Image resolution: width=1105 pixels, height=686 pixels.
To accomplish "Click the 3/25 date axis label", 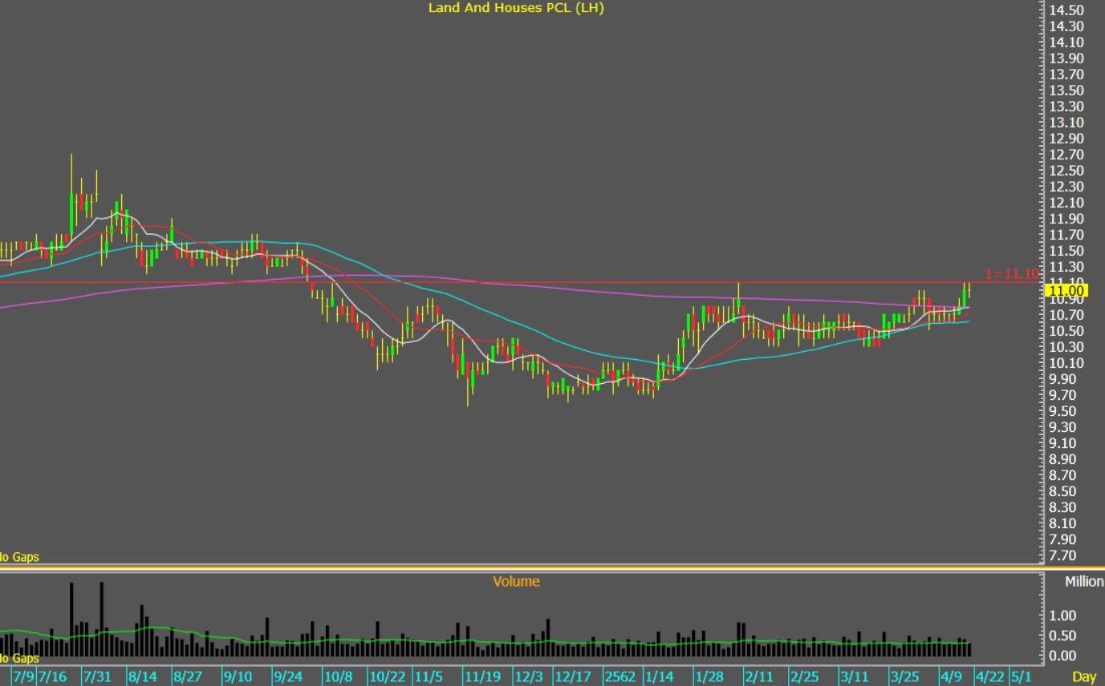I will point(904,677).
